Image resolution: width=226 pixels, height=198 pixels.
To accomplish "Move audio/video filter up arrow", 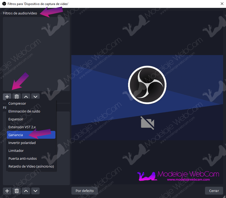I will click(26, 97).
